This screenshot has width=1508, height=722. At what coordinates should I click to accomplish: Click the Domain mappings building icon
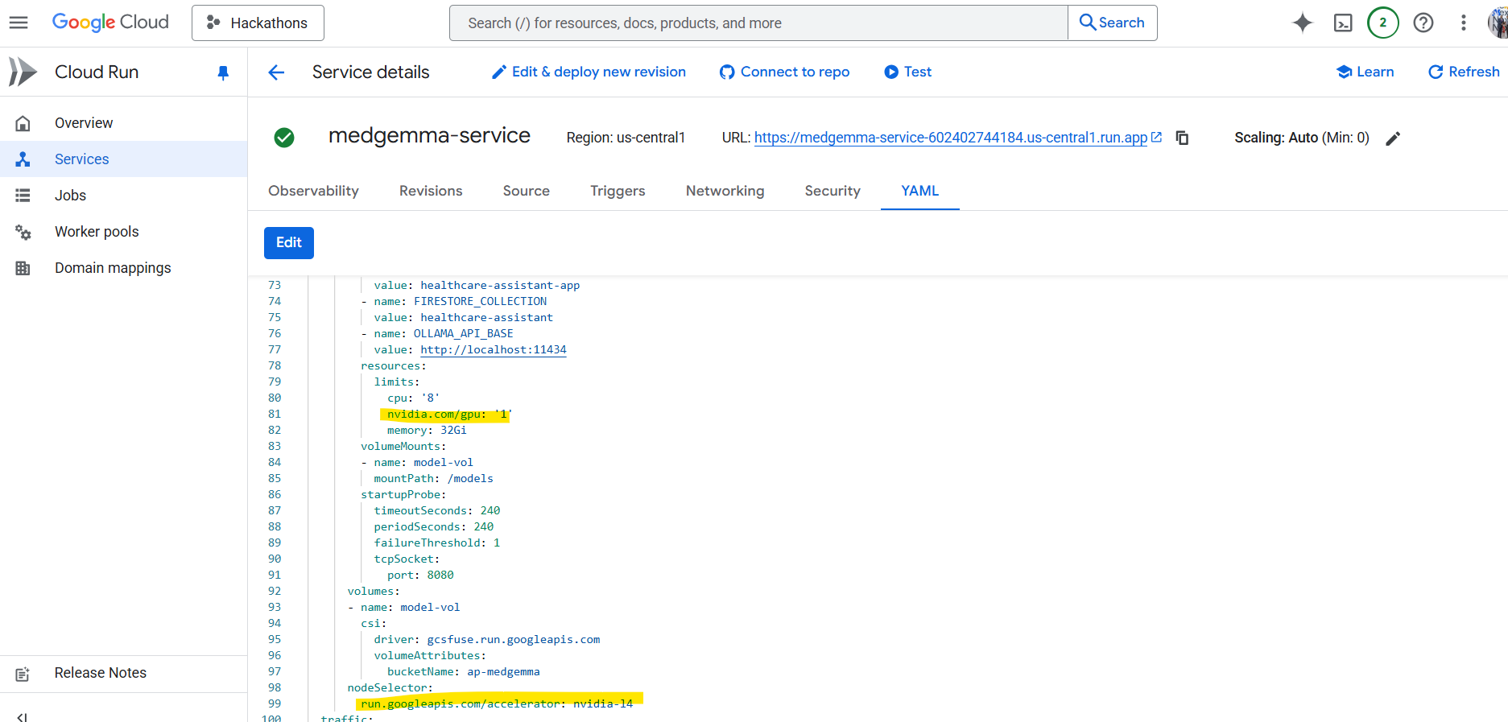pyautogui.click(x=23, y=268)
